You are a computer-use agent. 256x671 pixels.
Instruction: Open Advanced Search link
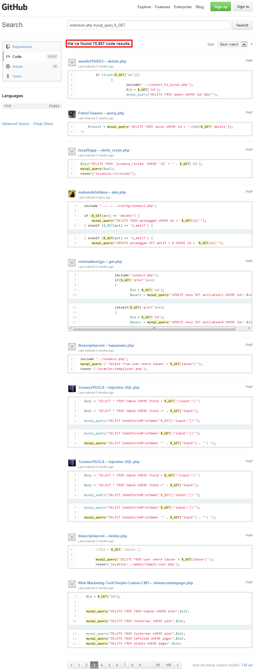coord(16,124)
